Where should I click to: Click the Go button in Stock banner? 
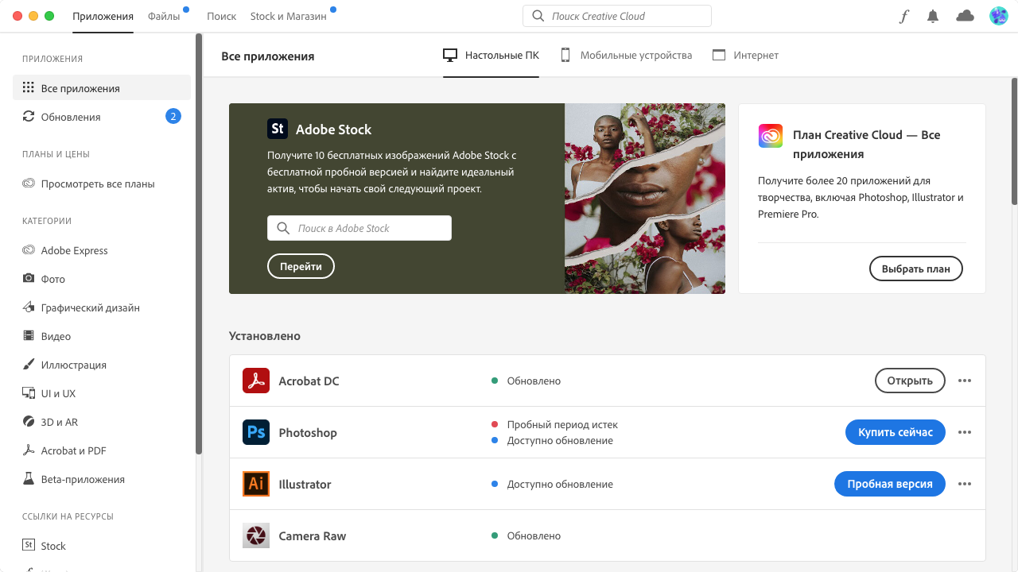[x=301, y=266]
